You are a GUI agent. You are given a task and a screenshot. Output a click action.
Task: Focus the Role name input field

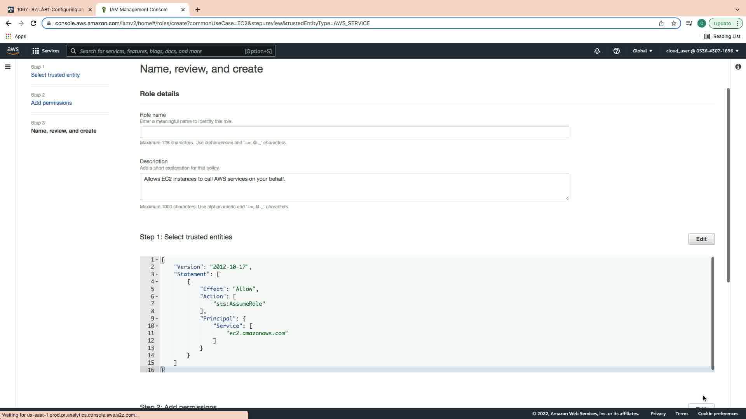(x=354, y=132)
